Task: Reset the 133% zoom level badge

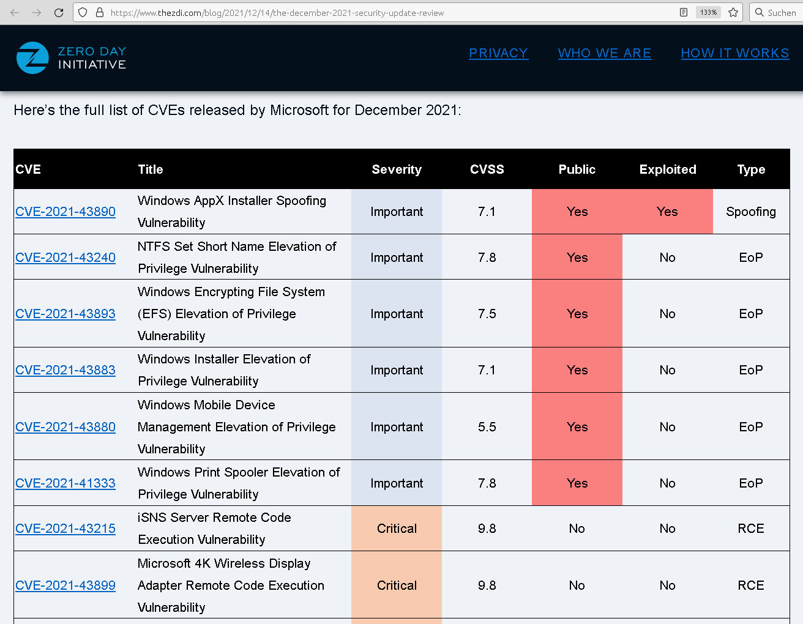Action: pos(708,12)
